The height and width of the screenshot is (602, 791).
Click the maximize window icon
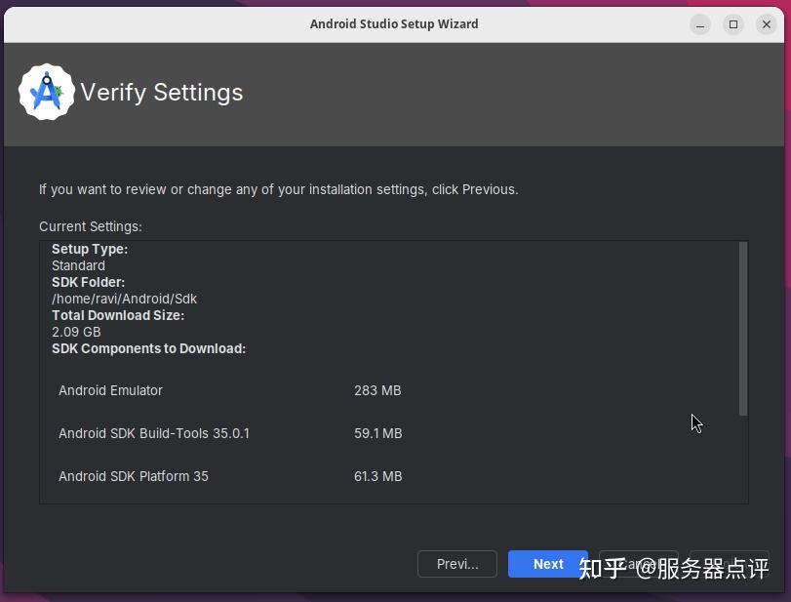point(732,24)
